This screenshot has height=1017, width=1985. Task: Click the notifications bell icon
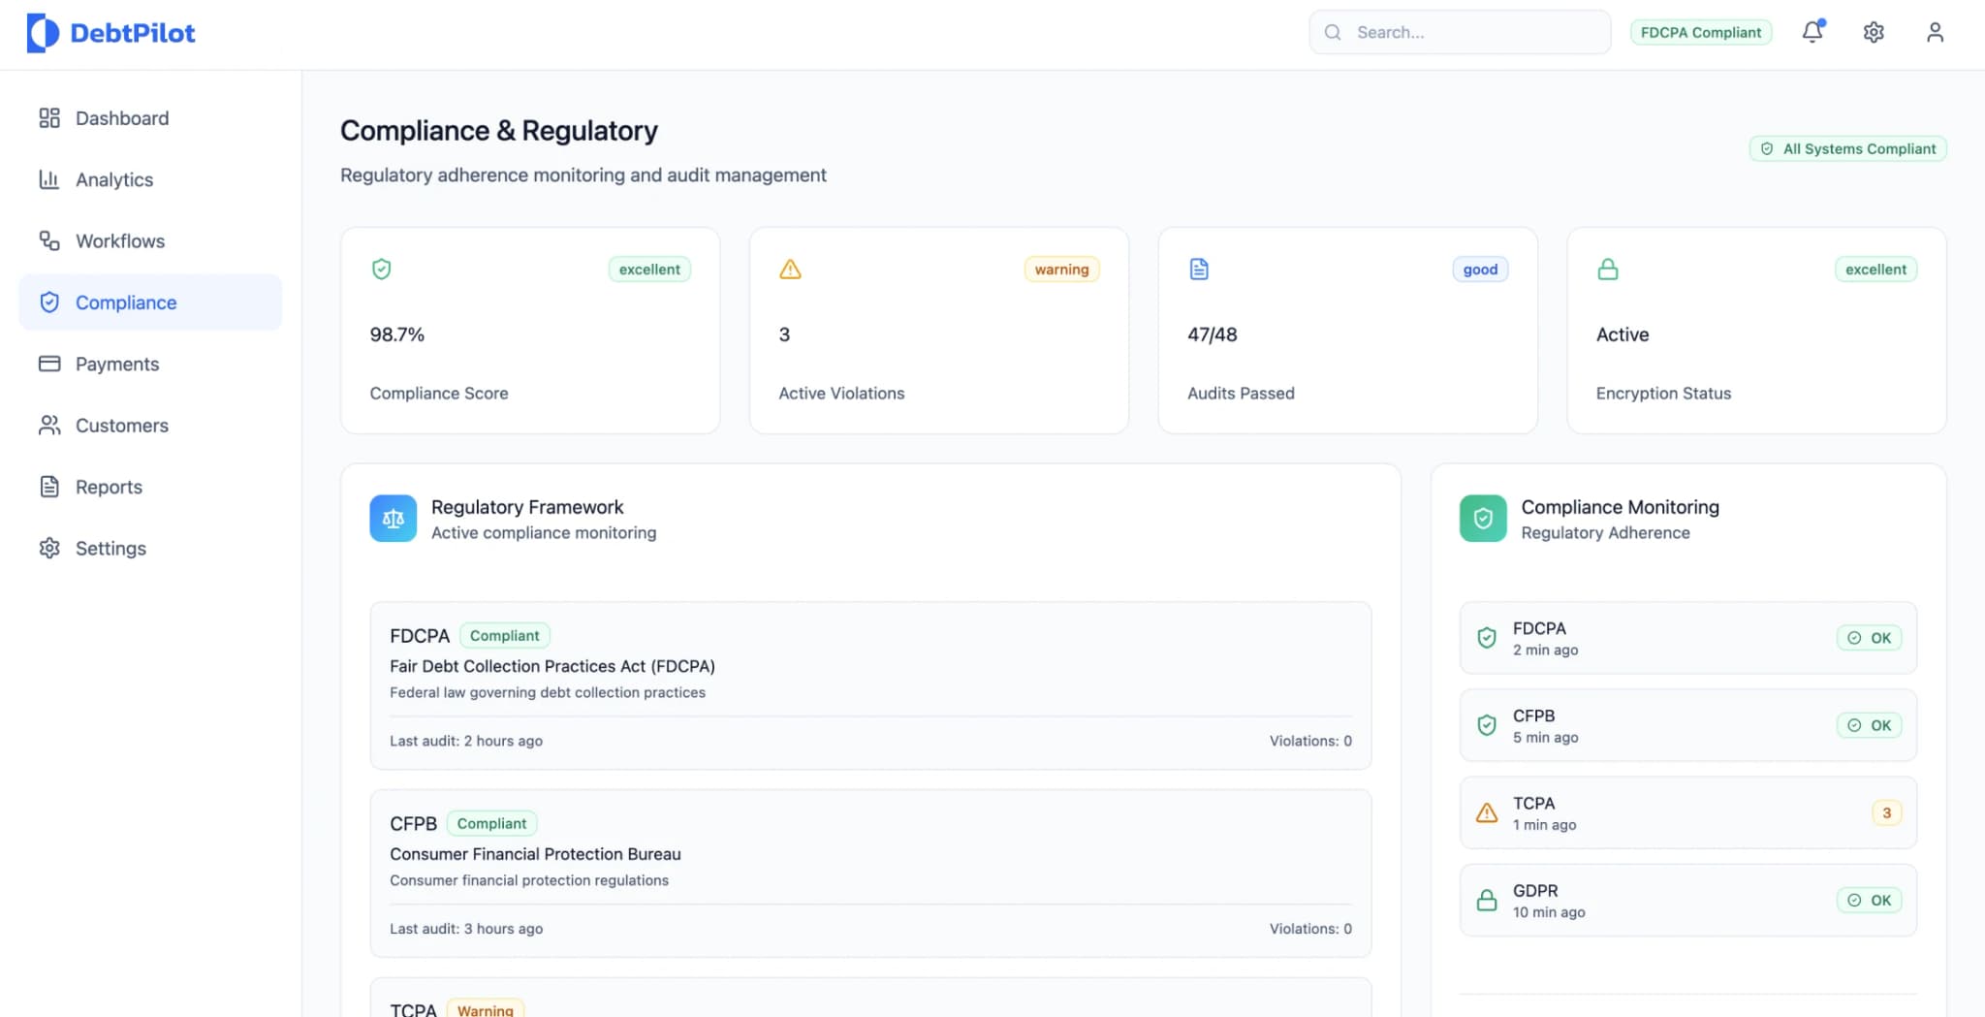1812,32
